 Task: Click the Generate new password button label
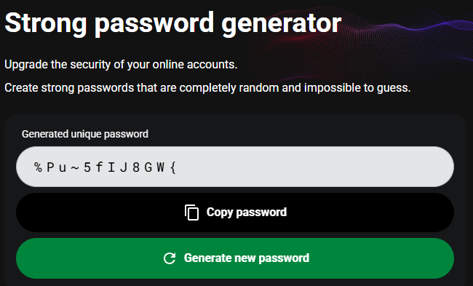pos(247,258)
